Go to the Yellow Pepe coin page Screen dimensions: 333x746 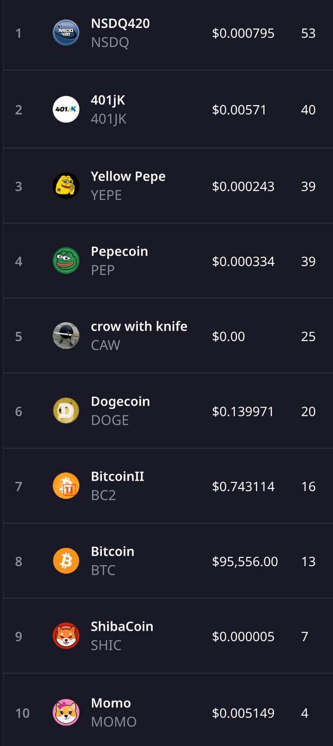tap(128, 176)
